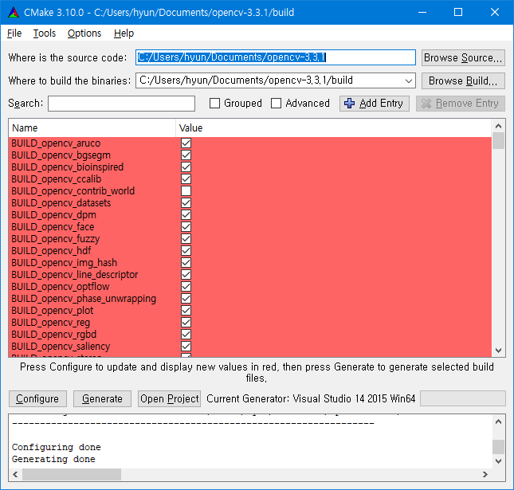Select the BUILD_opencv_img_hash entry name
Image resolution: width=514 pixels, height=490 pixels.
tap(65, 263)
